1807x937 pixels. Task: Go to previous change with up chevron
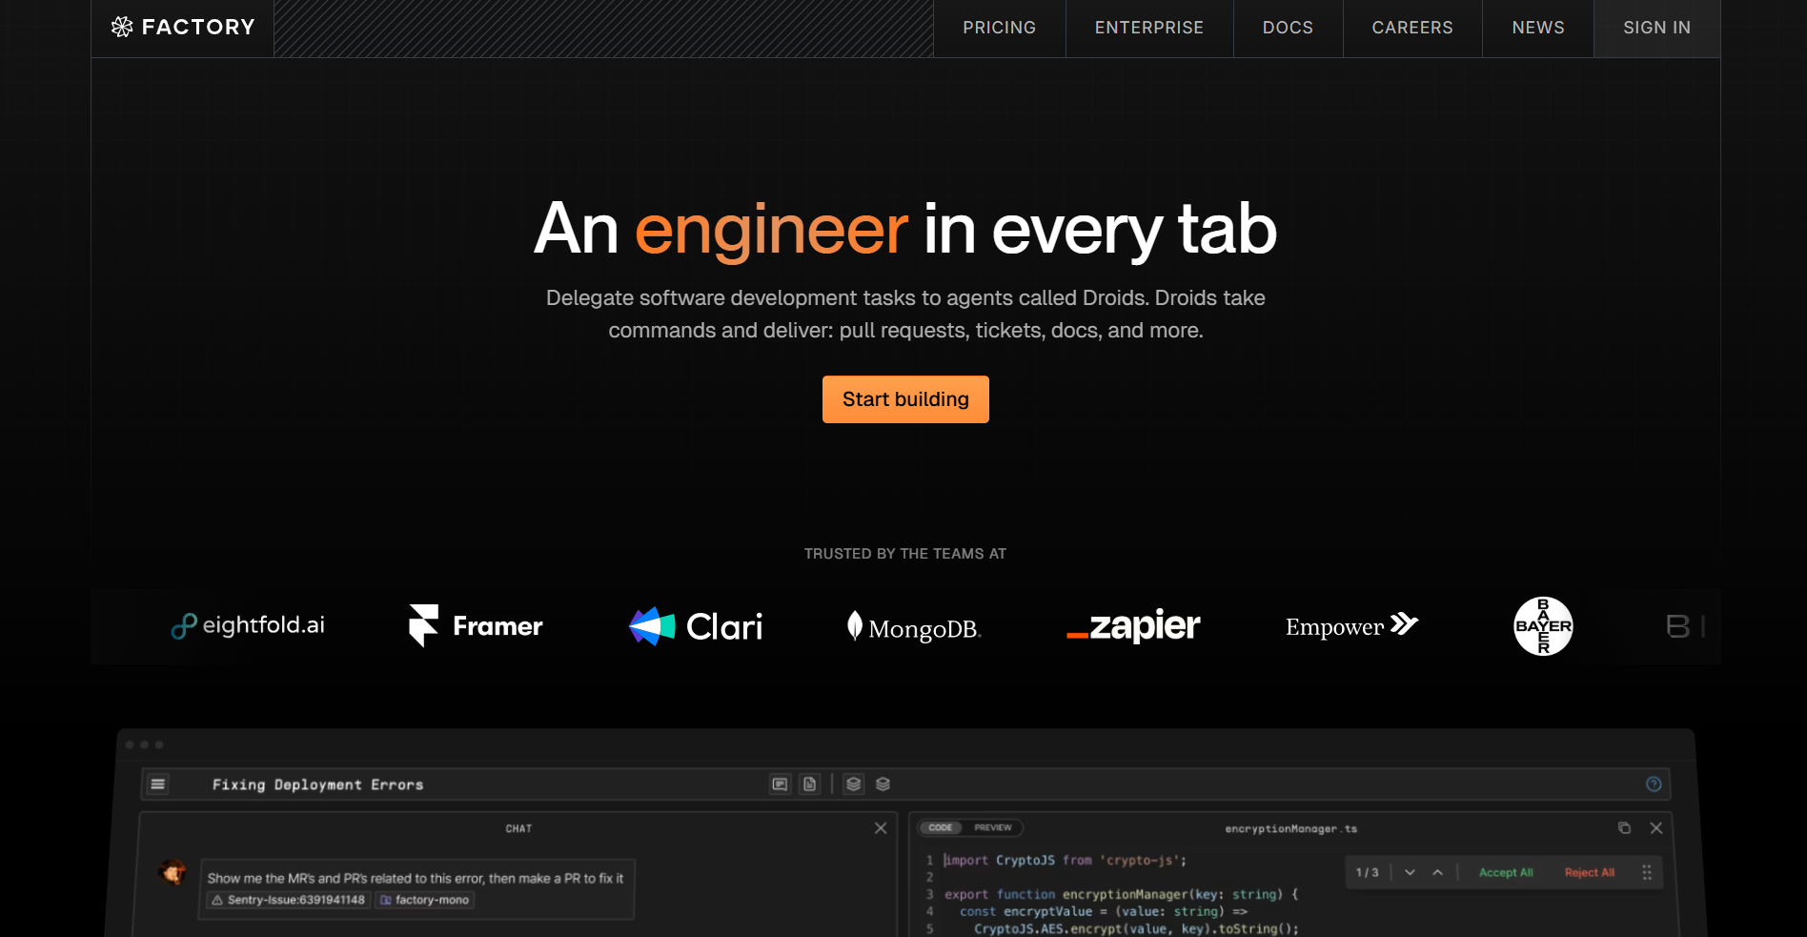[1437, 872]
